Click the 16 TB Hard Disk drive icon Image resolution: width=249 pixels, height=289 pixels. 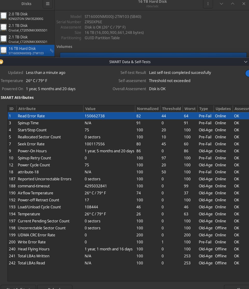pos(4,50)
